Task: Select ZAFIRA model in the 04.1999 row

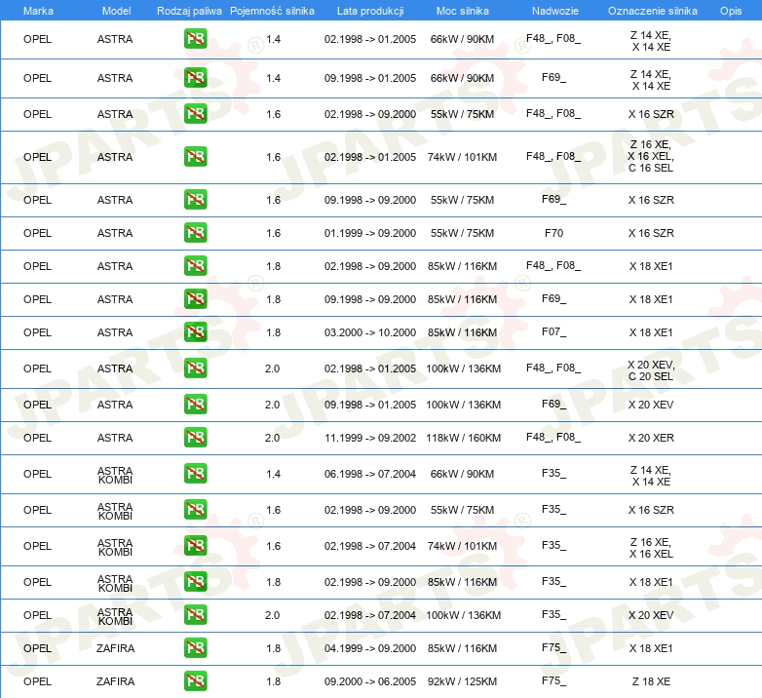Action: [115, 648]
